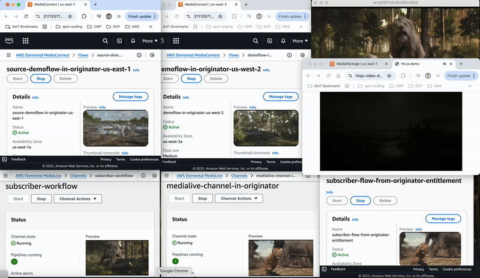Bookmark page with star in us-east-1 window
The width and height of the screenshot is (480, 278).
pyautogui.click(x=70, y=16)
